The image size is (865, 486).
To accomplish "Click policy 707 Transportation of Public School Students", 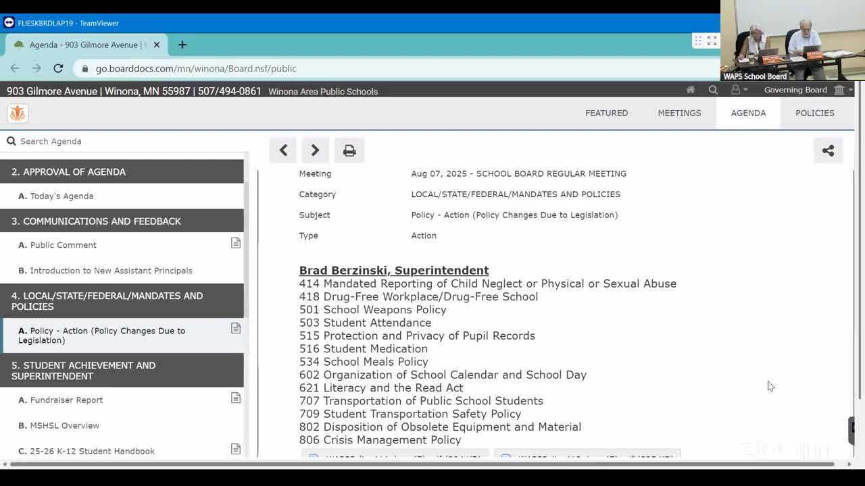I will 422,401.
